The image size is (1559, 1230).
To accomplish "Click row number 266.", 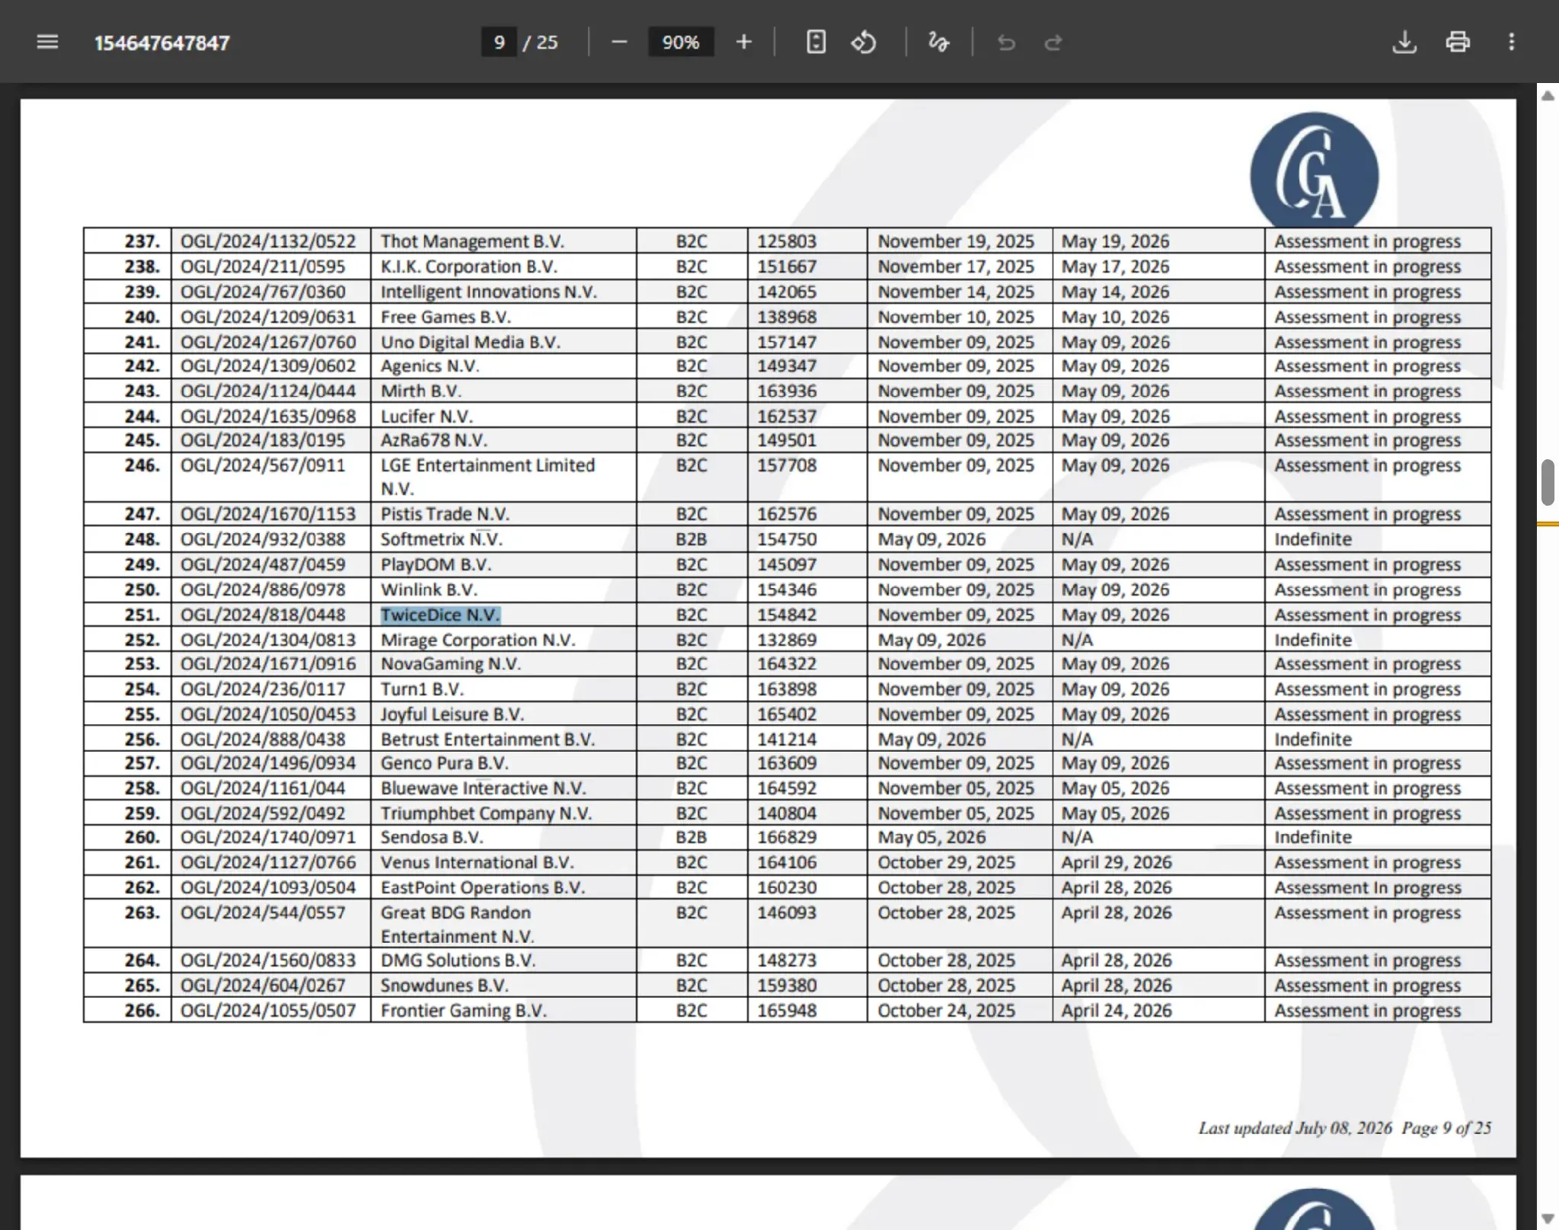I will (x=142, y=1011).
